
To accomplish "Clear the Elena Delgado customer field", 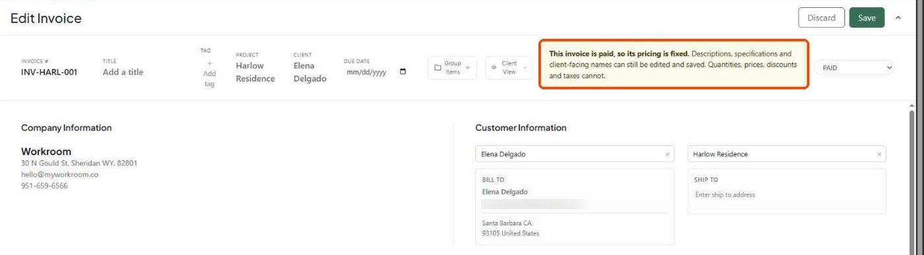I will (667, 154).
